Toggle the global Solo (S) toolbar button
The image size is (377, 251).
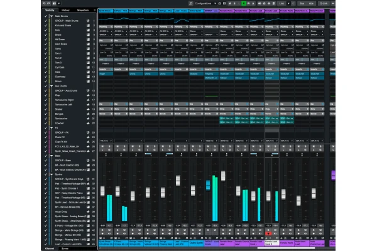tap(234, 3)
